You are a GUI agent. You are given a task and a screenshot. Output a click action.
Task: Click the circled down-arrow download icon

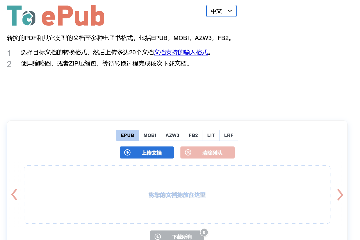(158, 237)
